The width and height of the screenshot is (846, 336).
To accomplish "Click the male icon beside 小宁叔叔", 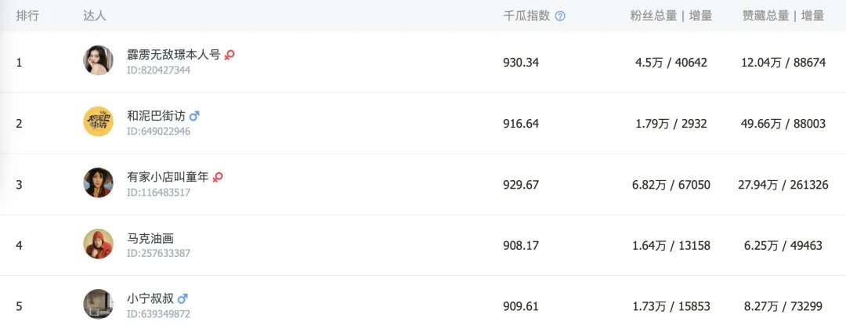I will tap(183, 298).
